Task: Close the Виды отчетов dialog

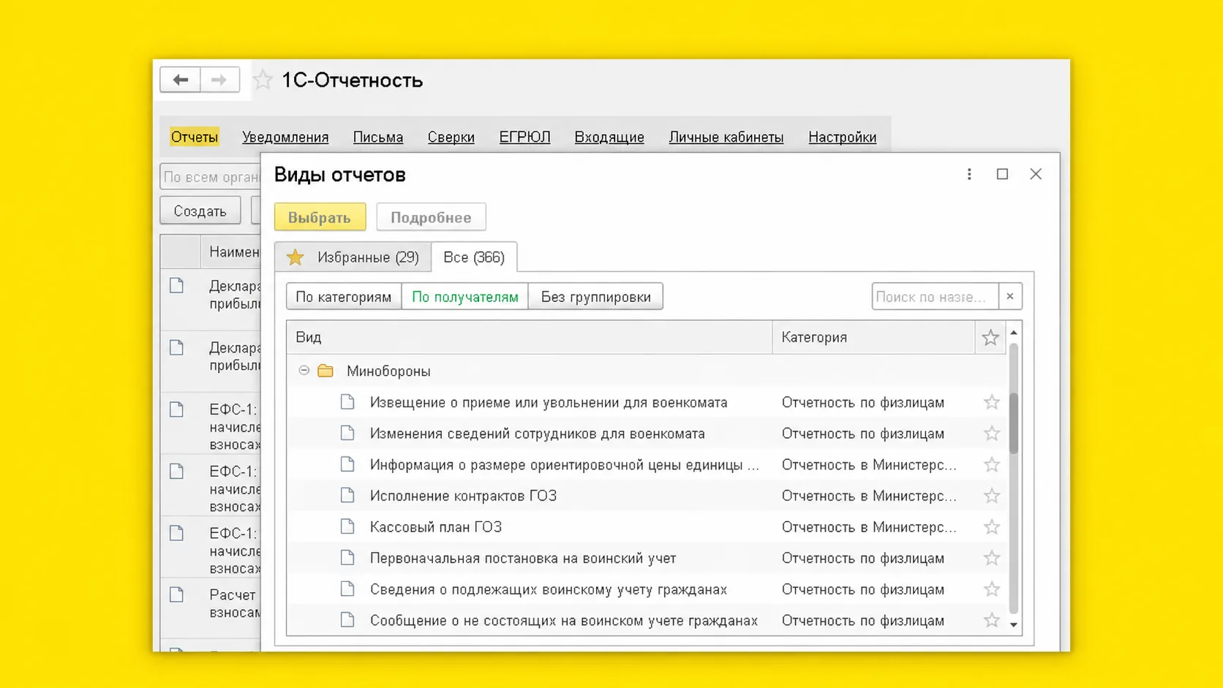Action: point(1036,174)
